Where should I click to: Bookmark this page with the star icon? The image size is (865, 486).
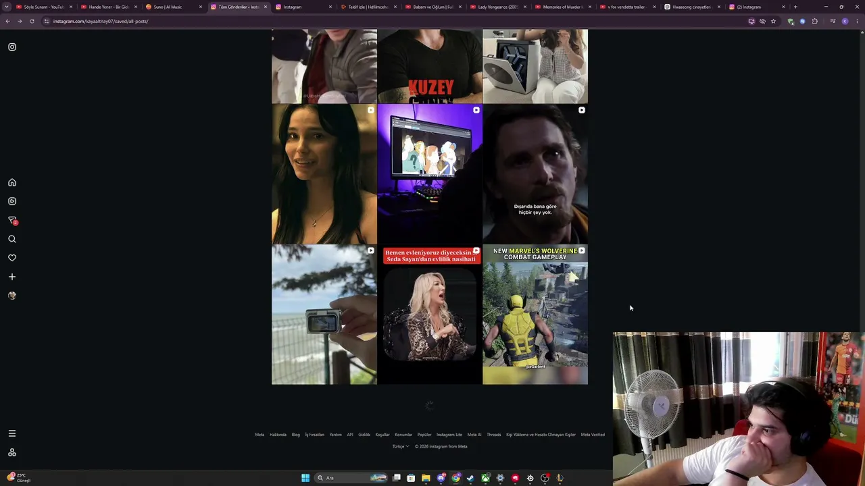coord(773,21)
